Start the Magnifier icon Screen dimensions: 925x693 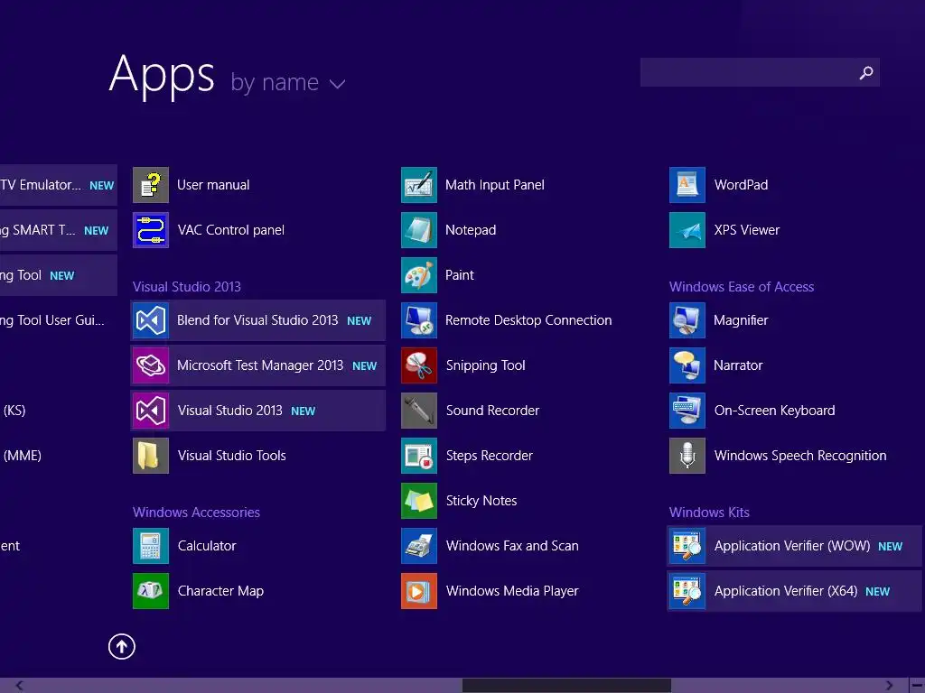[687, 320]
